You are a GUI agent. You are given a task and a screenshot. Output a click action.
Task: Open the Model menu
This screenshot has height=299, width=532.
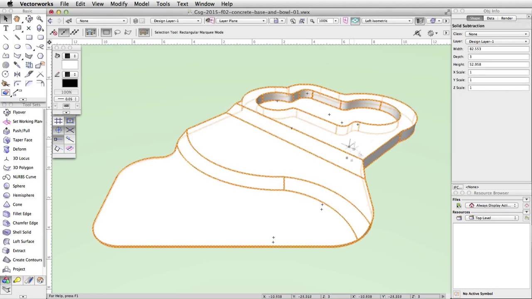141,4
